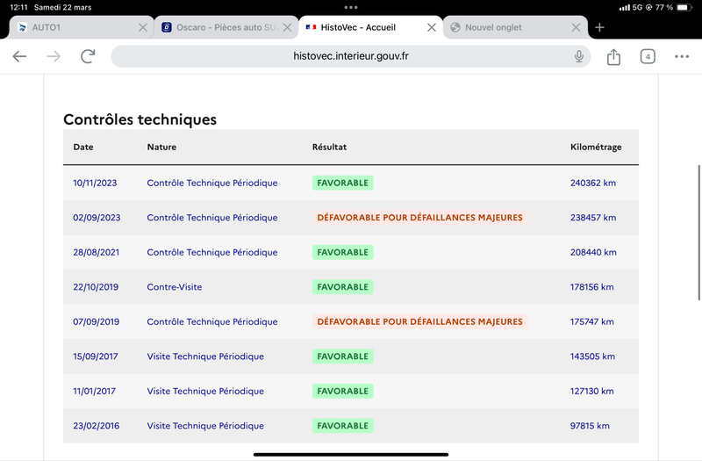Click the 97815 km value

pyautogui.click(x=590, y=426)
